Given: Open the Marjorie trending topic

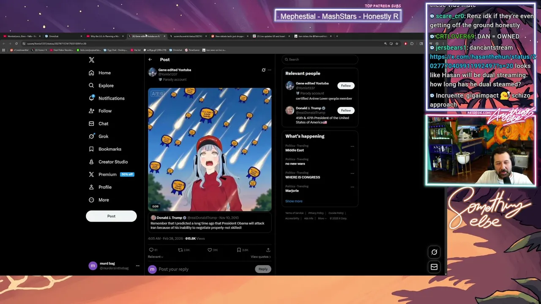Looking at the screenshot, I should click(292, 191).
